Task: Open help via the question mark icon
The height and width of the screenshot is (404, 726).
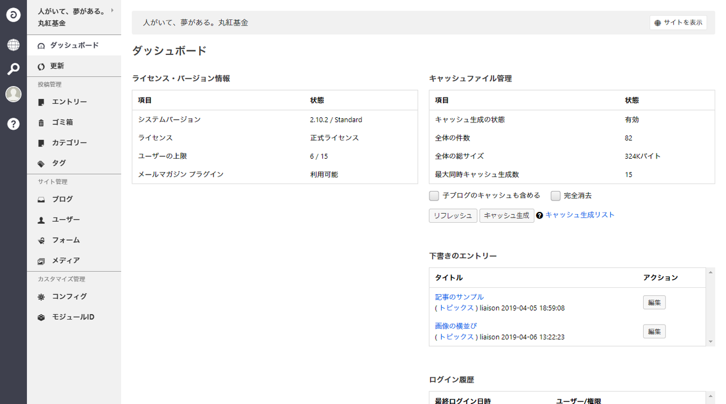Action: [13, 124]
